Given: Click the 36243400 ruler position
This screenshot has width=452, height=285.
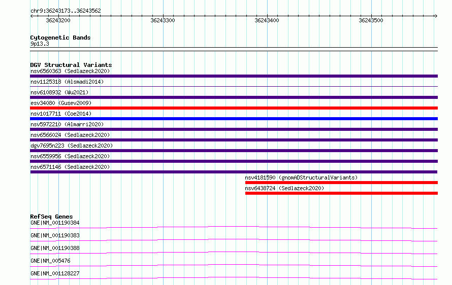Looking at the screenshot, I should 267,20.
